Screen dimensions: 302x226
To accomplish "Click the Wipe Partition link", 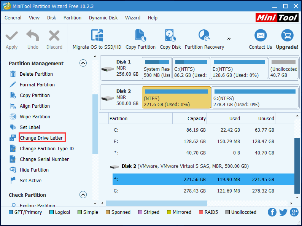I will (35, 116).
